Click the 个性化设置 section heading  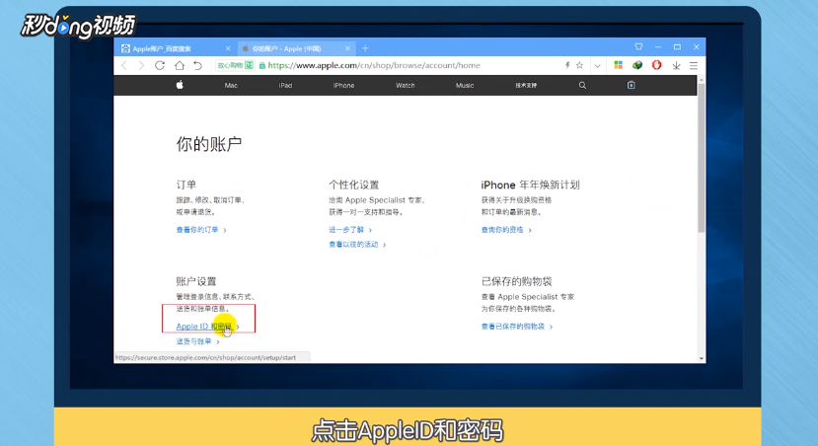point(353,185)
